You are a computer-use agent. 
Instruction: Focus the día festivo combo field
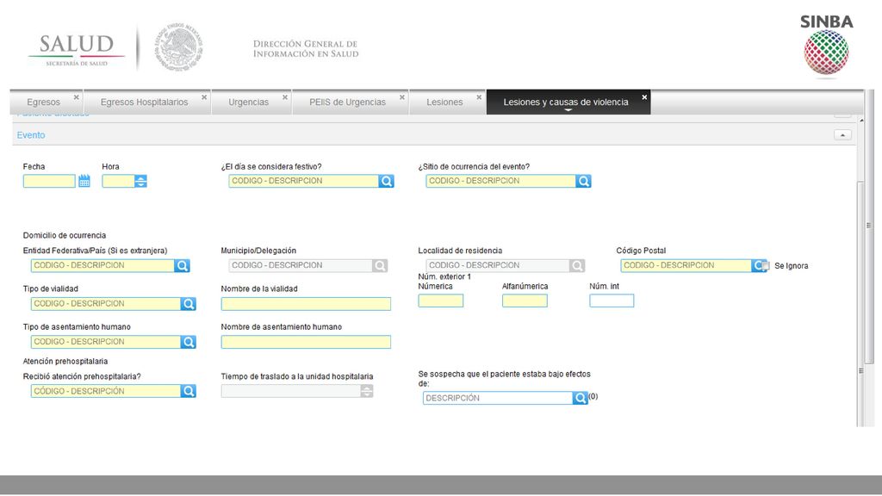pyautogui.click(x=304, y=181)
